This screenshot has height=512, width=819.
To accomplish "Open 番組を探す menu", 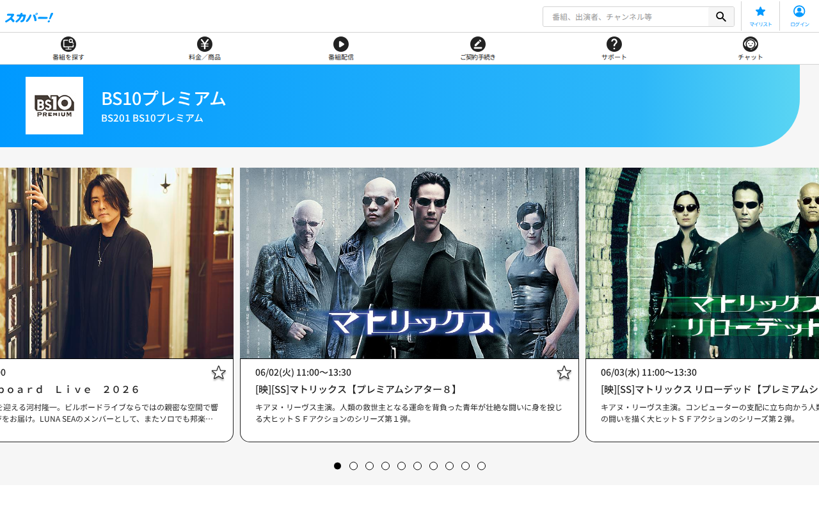I will pos(68,49).
